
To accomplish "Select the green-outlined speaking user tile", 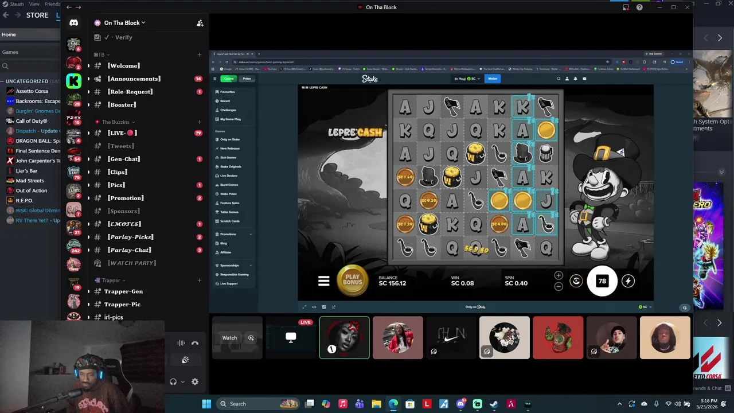I will click(x=344, y=338).
